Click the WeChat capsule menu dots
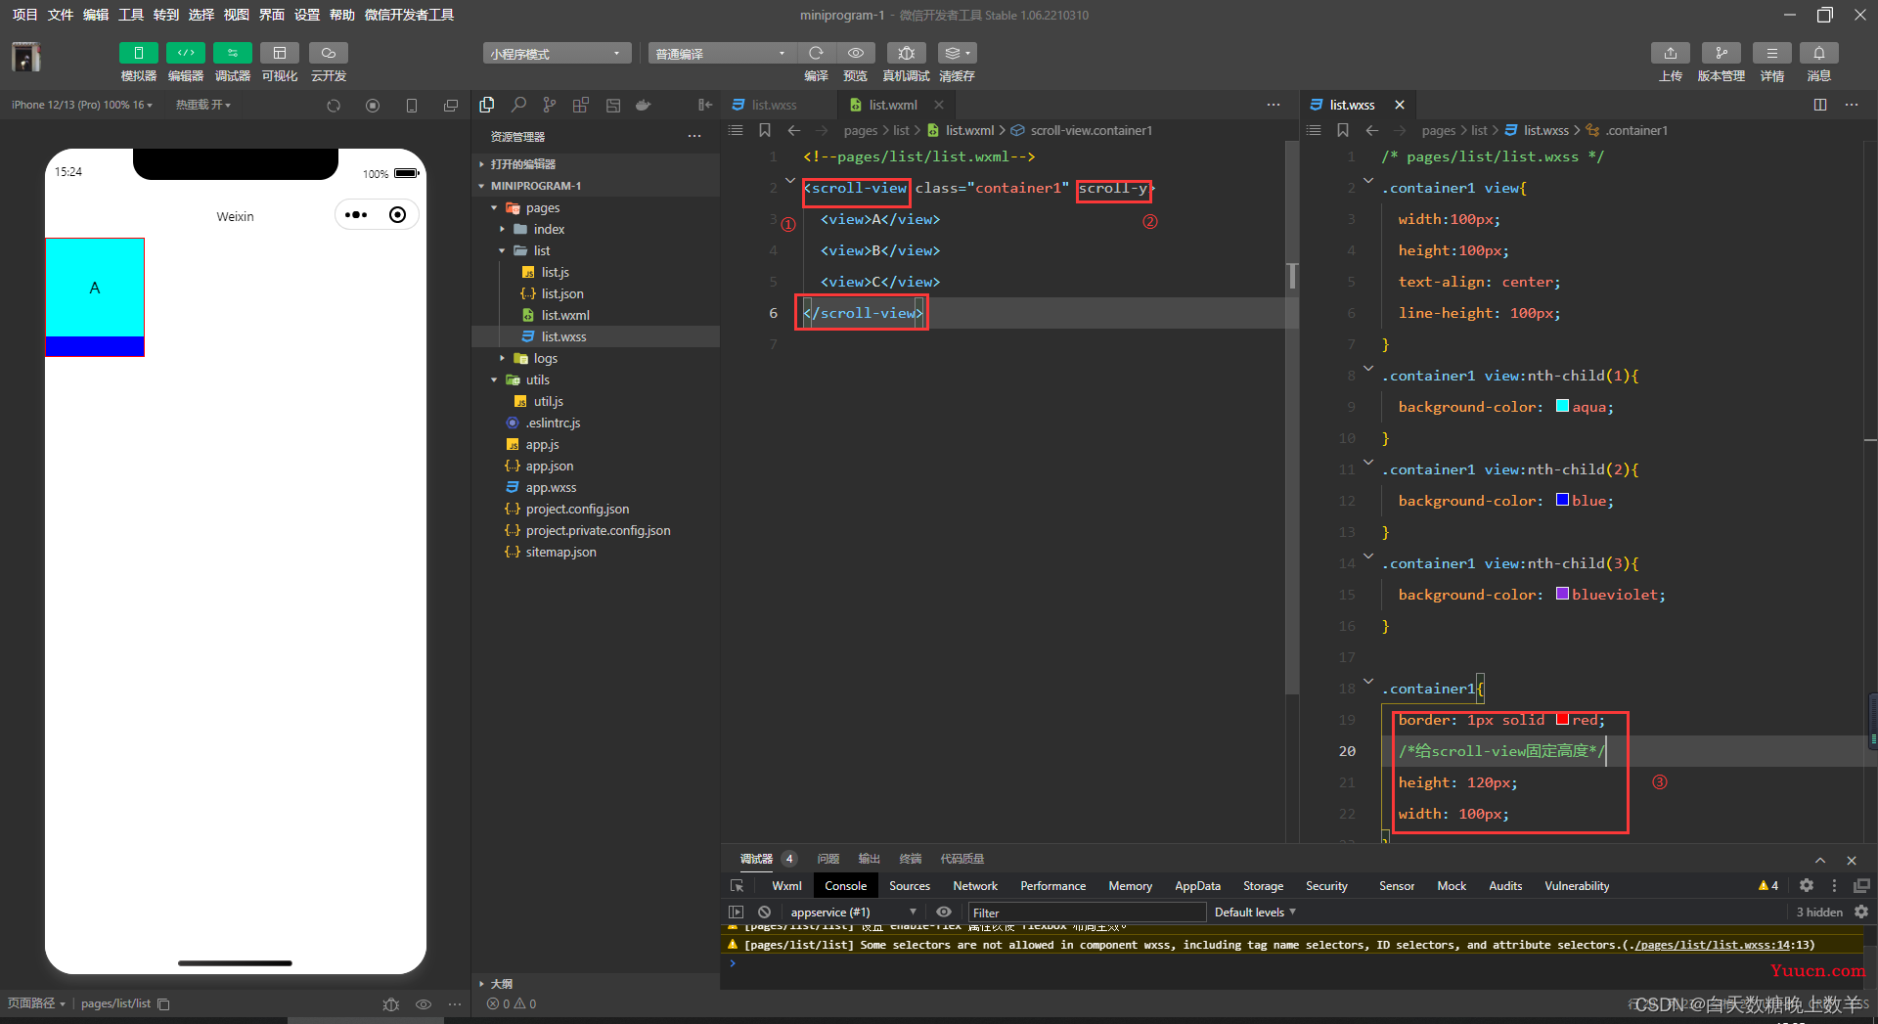Screen dimensions: 1878x1024 pos(356,215)
